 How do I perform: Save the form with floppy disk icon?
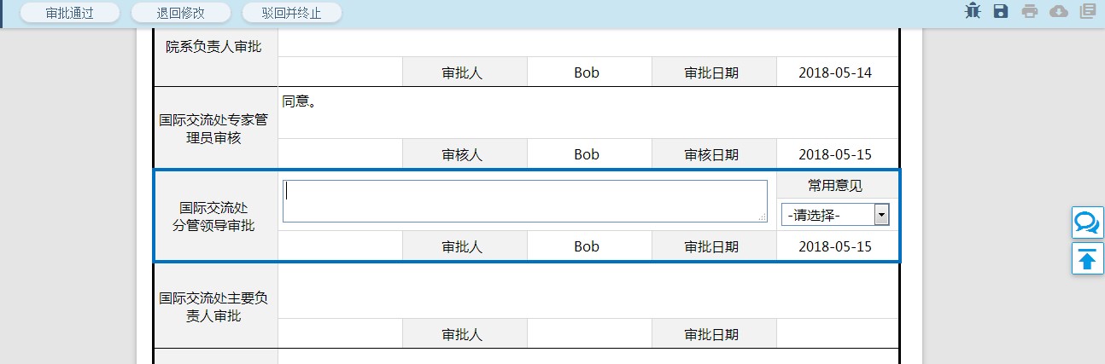click(1001, 11)
